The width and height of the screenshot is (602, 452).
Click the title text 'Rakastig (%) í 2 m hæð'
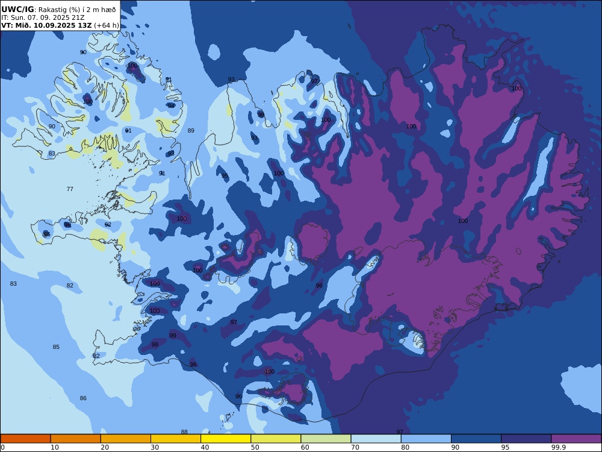point(77,10)
